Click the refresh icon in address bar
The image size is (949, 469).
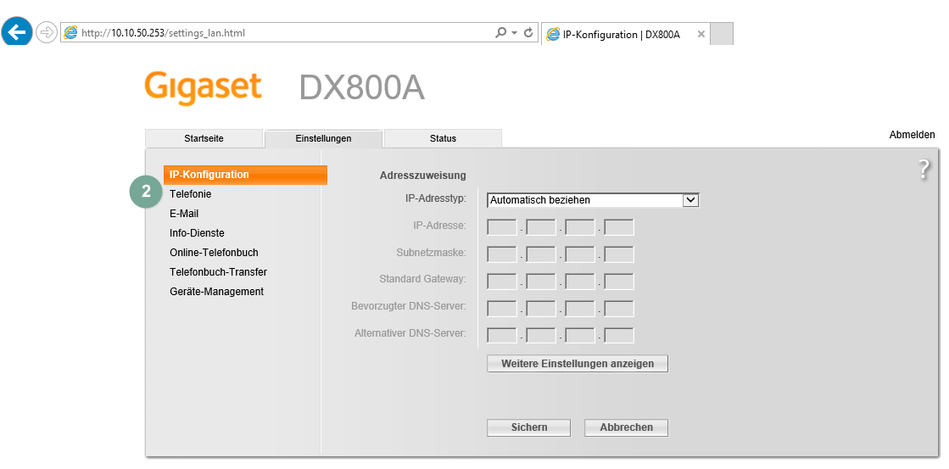528,33
